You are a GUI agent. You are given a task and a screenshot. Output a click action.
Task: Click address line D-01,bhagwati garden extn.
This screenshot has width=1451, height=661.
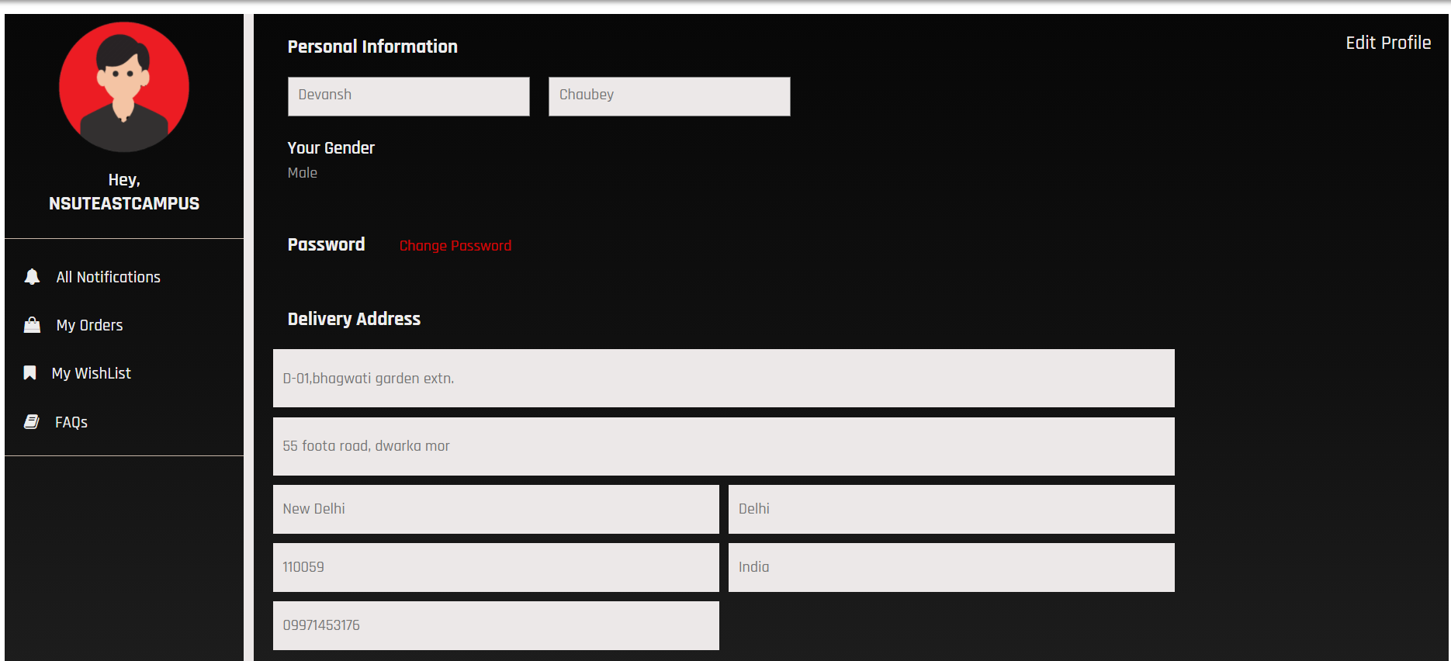click(x=724, y=378)
